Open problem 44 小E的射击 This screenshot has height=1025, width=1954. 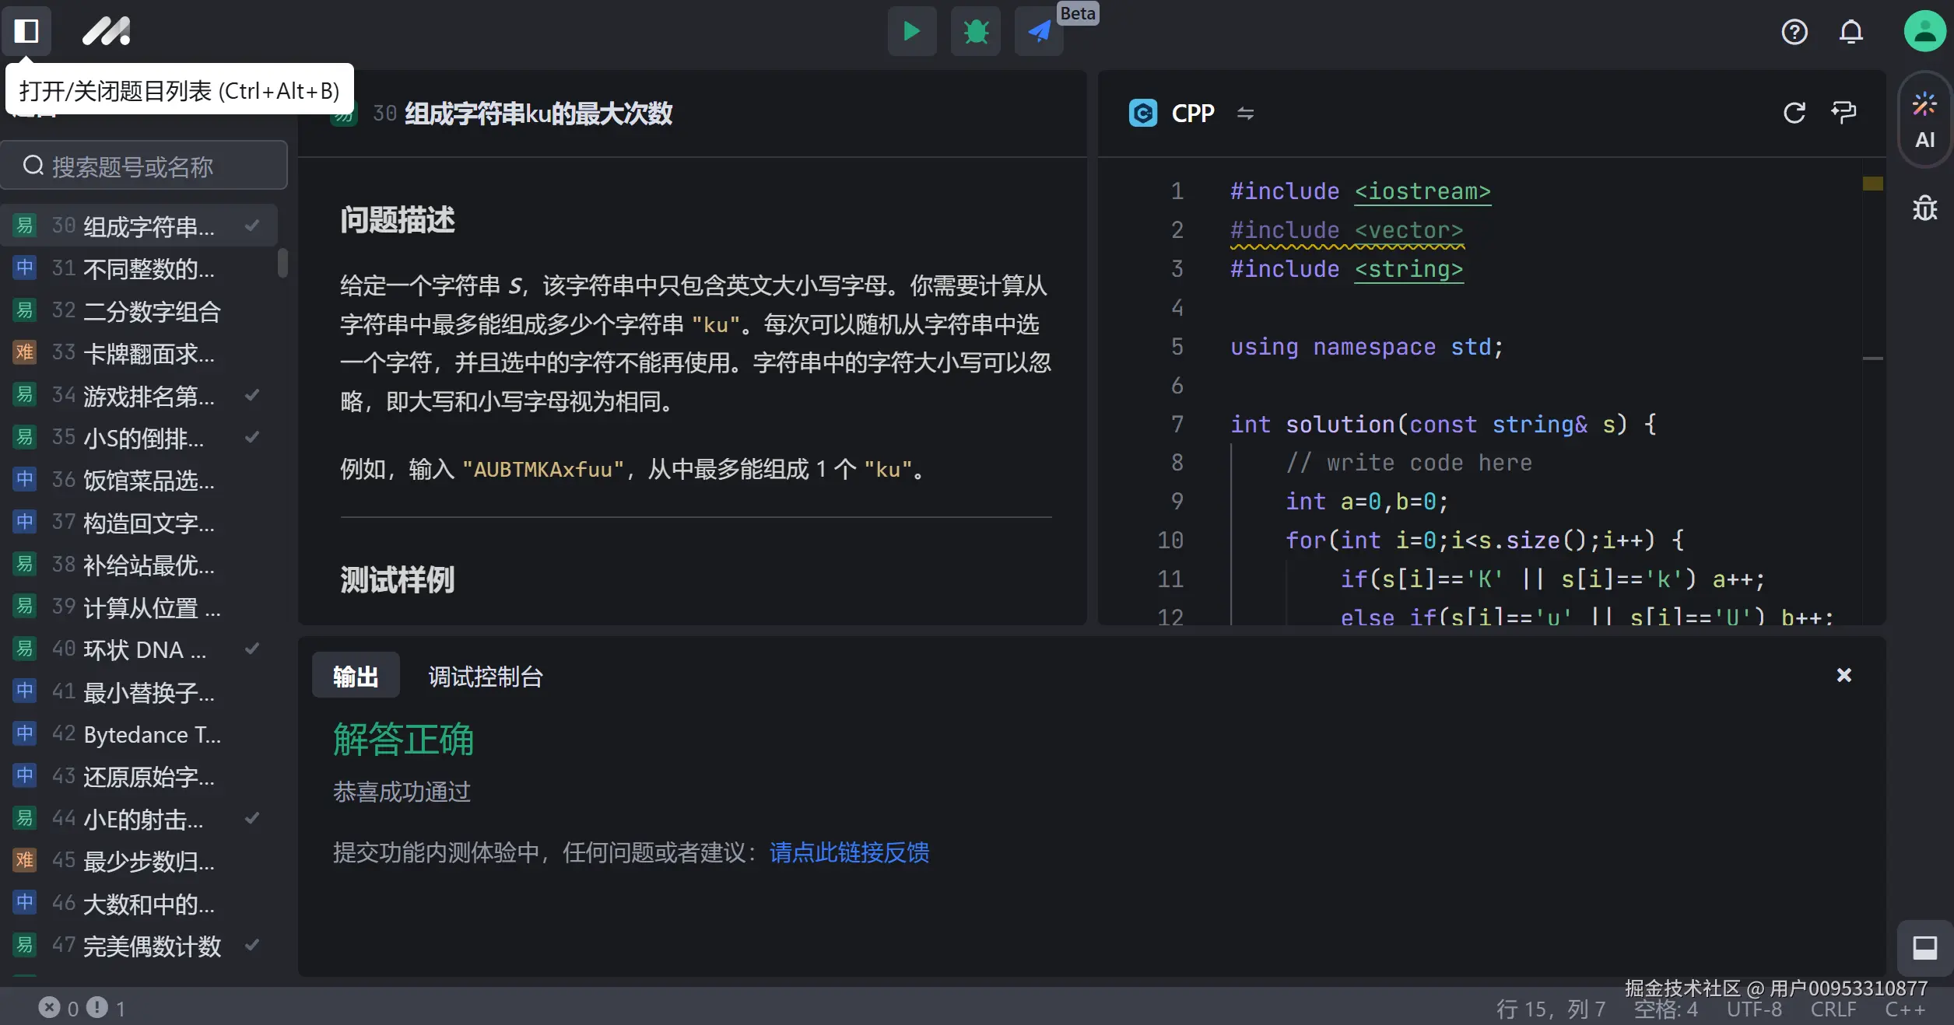139,820
